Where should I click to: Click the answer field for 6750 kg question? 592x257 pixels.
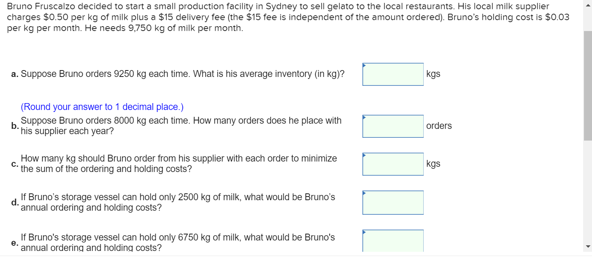393,240
